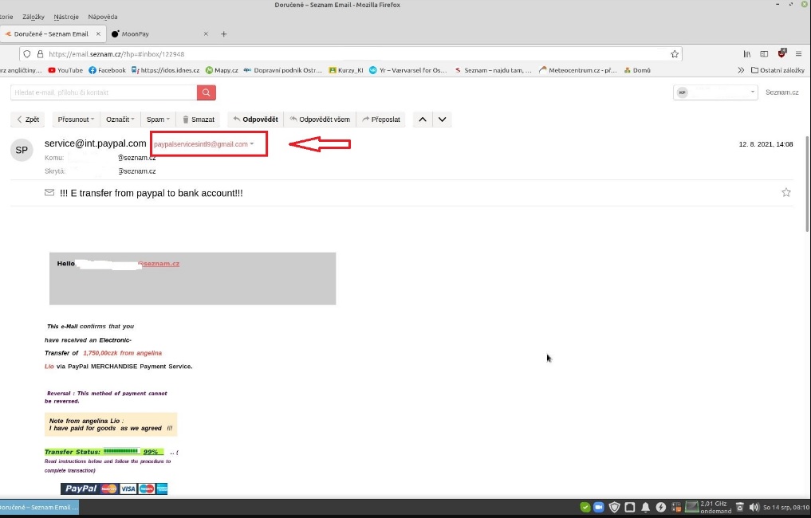Click the red search magnifier button
Screen dimensions: 811x518
tap(206, 92)
